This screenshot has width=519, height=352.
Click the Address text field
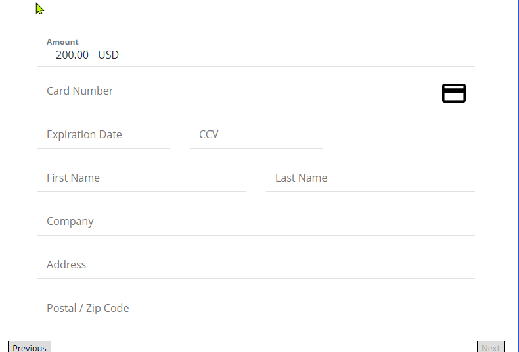(256, 265)
